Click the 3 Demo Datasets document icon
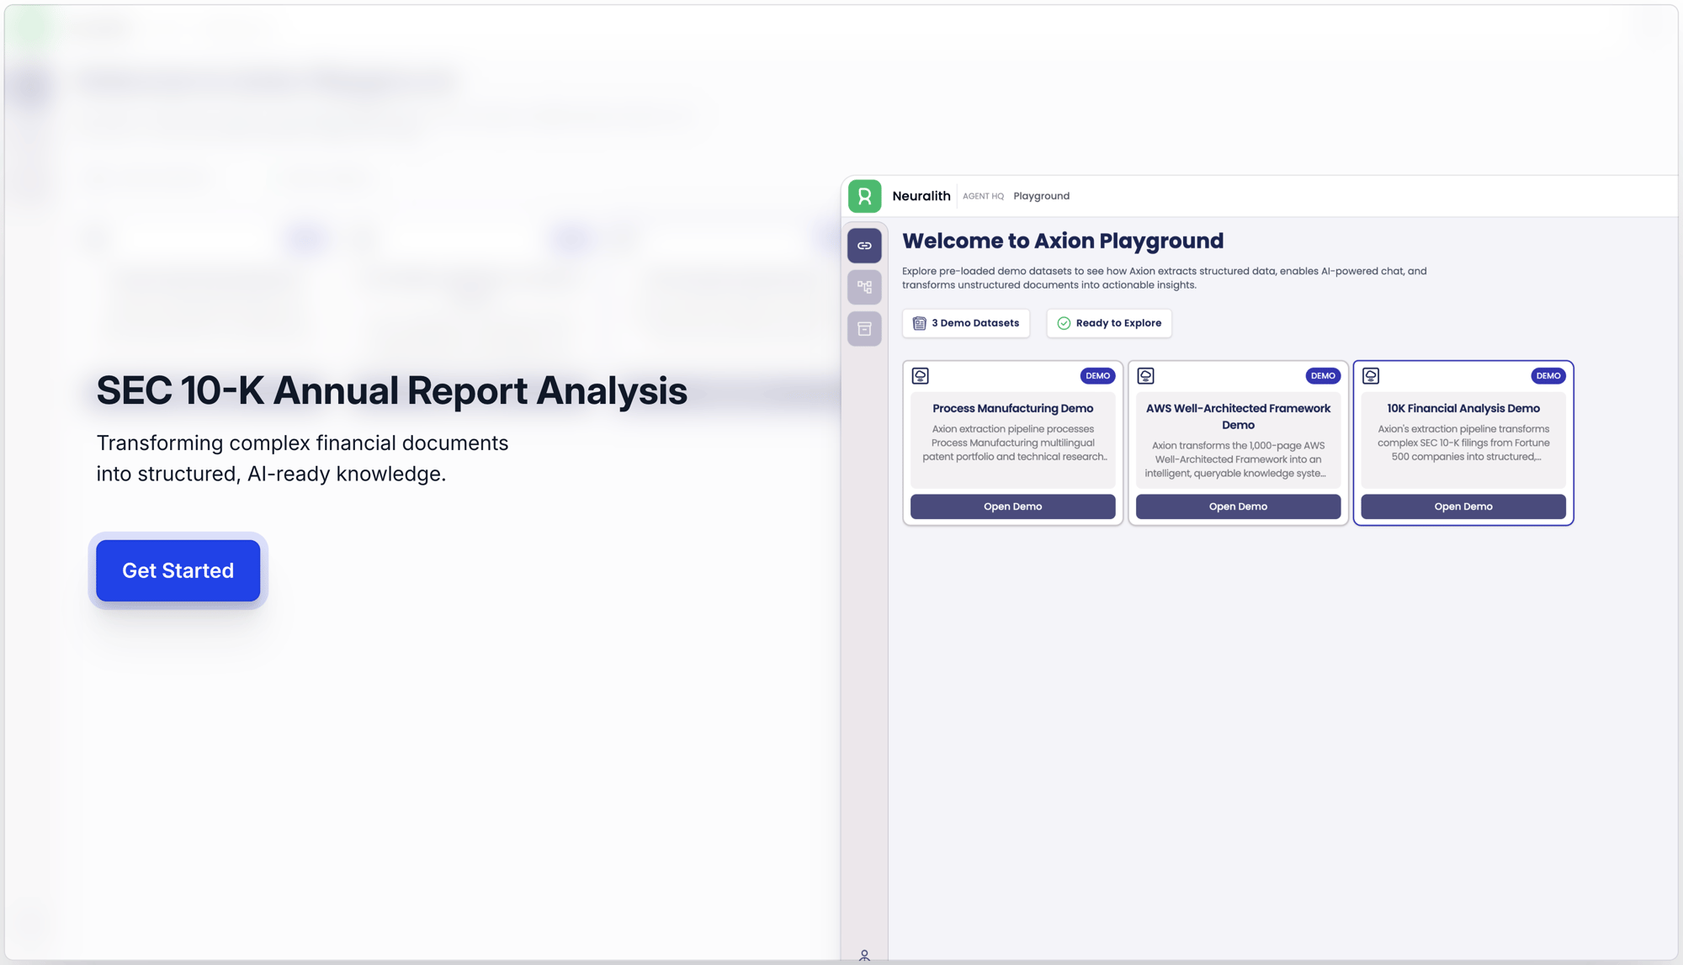Screen dimensions: 1683x965 pos(919,323)
